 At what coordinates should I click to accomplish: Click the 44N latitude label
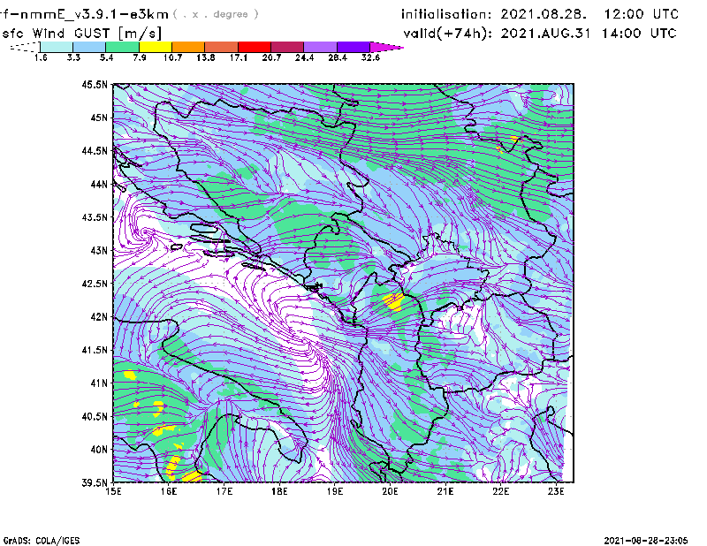click(99, 184)
